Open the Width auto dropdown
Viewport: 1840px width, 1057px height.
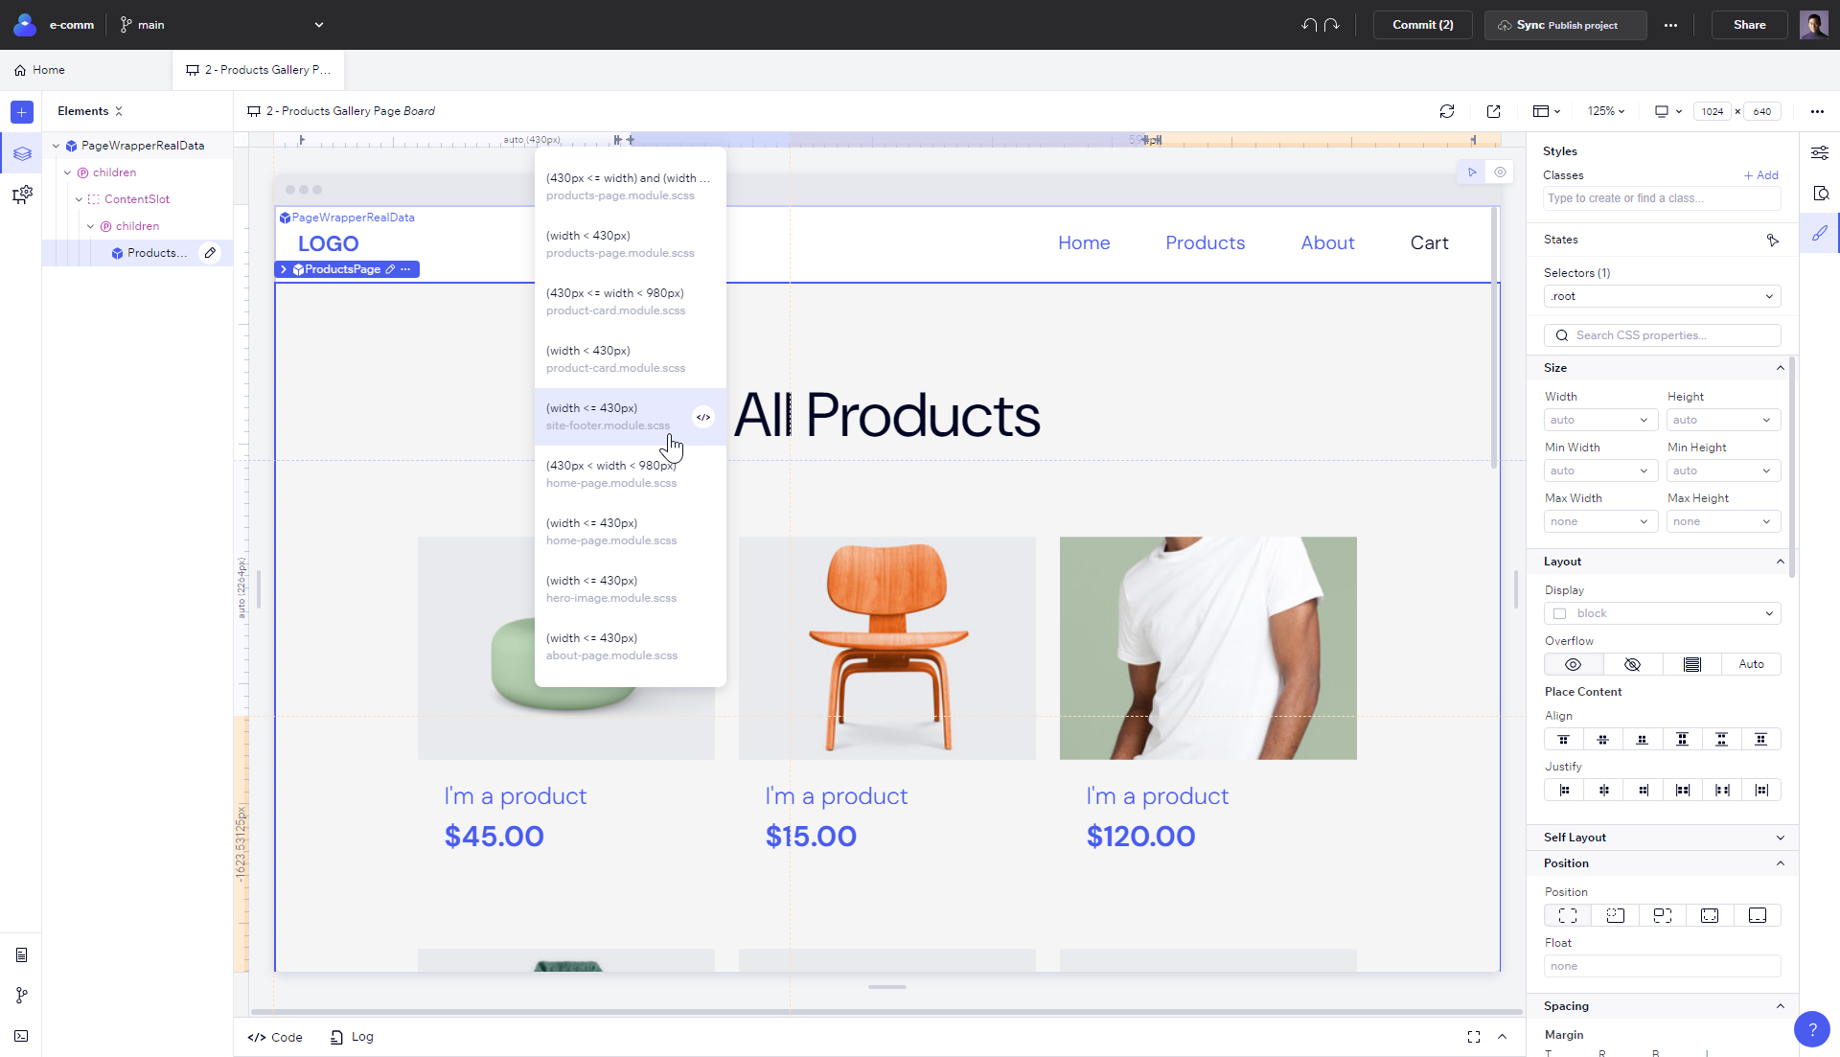(1600, 420)
